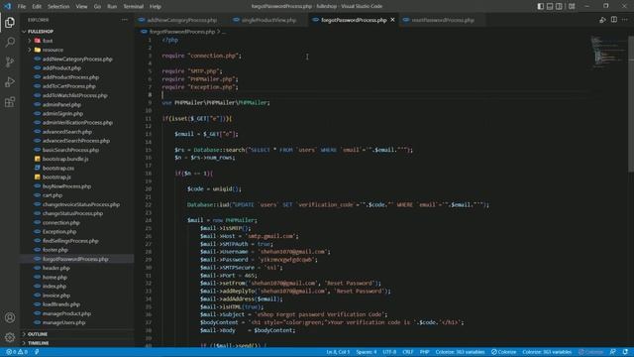Close the forgotPasswordProcess.php tab
634x357 pixels.
392,20
